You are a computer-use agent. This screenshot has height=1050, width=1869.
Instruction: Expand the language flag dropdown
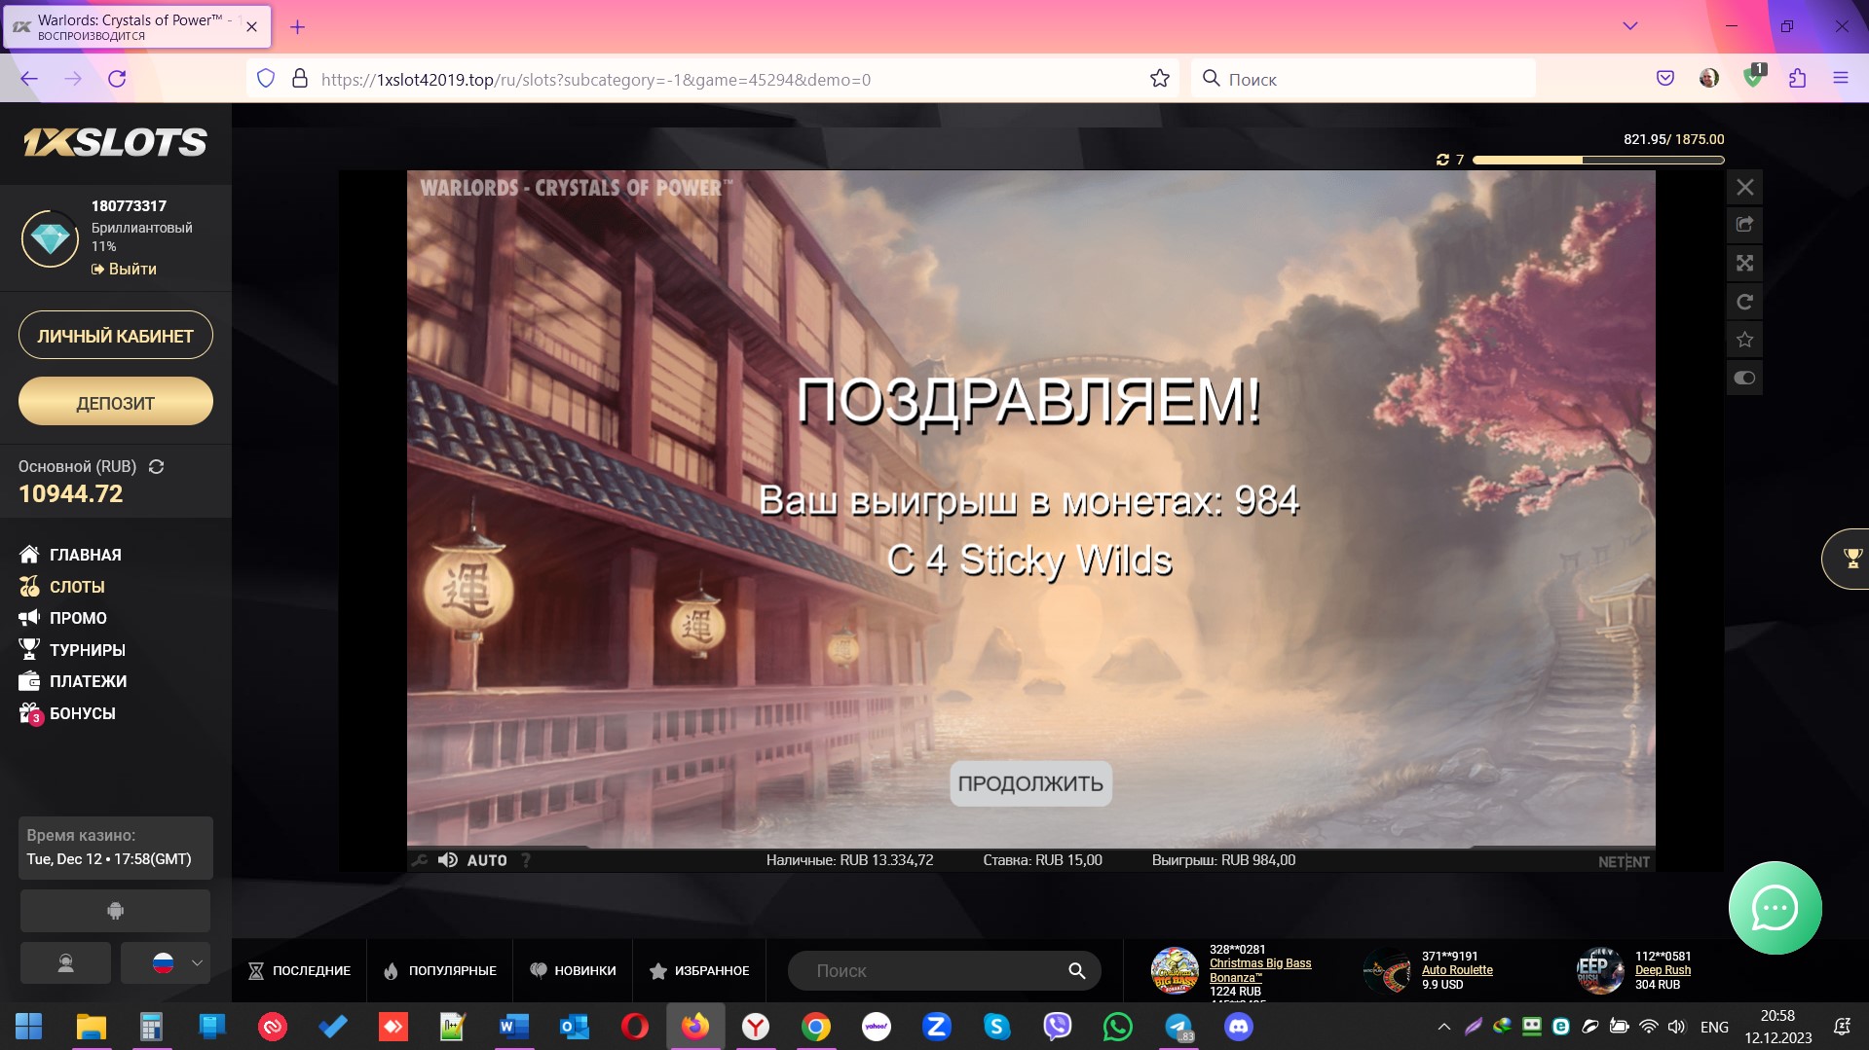coord(166,963)
